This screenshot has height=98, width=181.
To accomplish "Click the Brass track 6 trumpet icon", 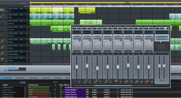I will click(2, 41).
